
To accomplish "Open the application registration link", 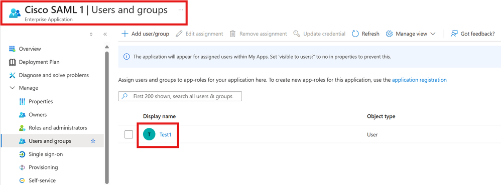I will (x=419, y=80).
